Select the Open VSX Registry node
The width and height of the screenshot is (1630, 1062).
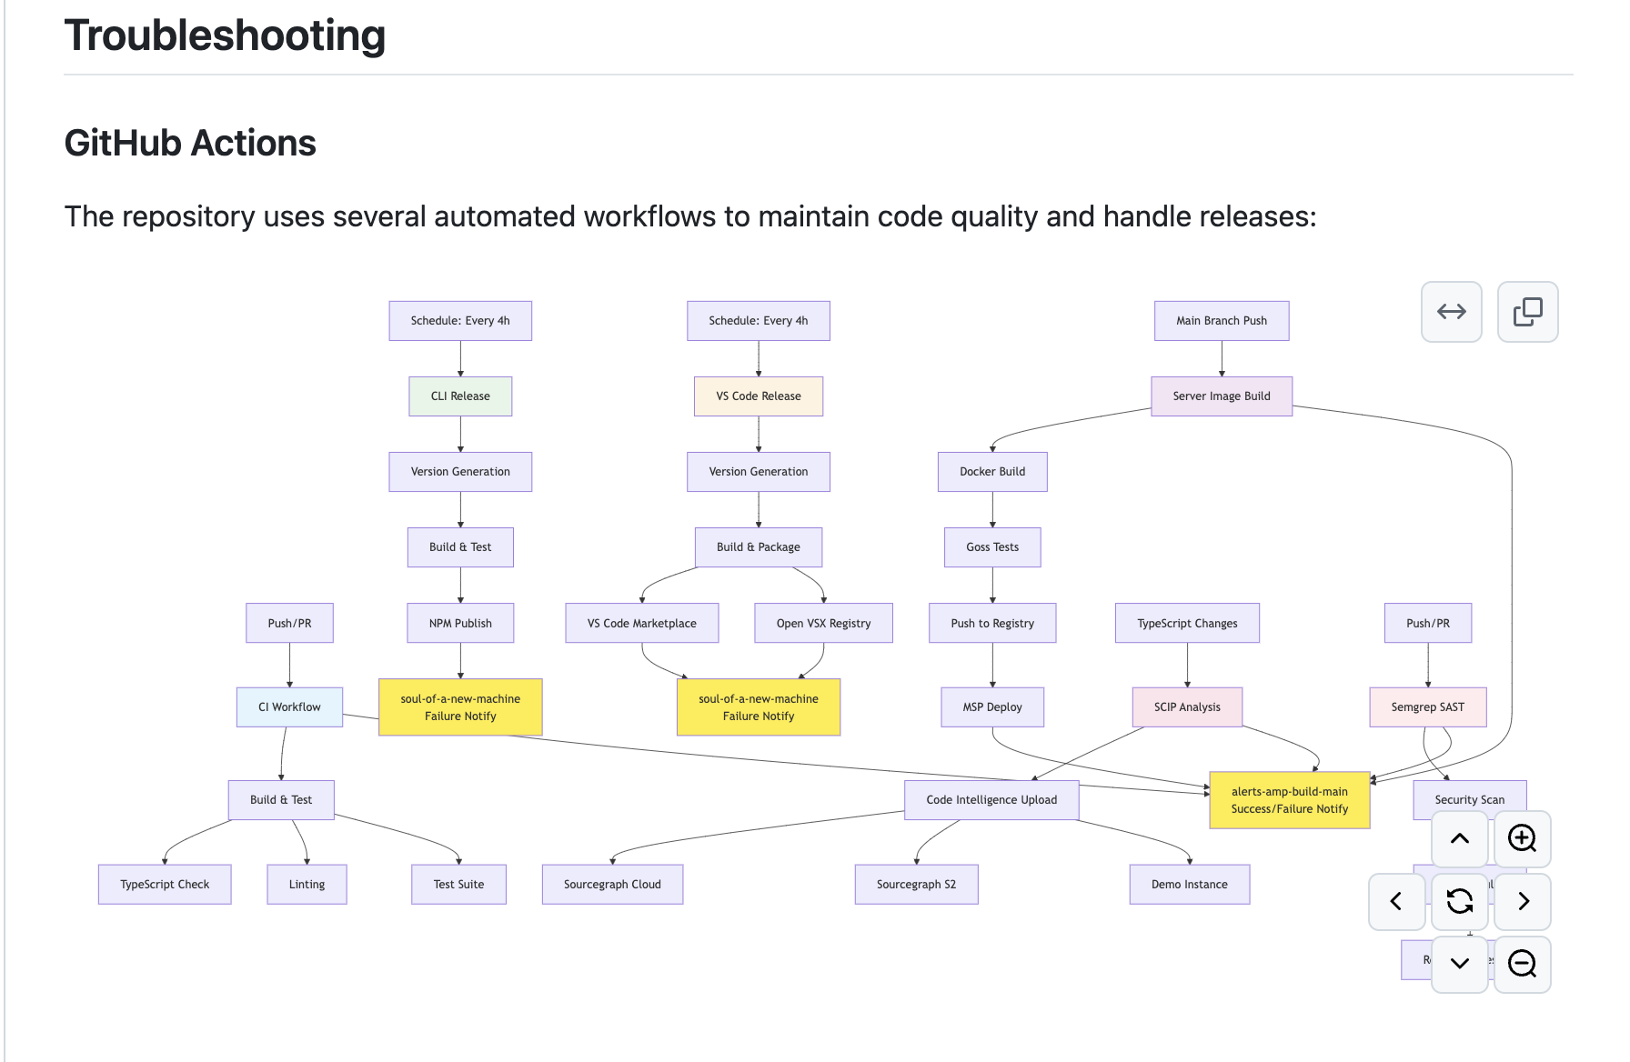[823, 624]
